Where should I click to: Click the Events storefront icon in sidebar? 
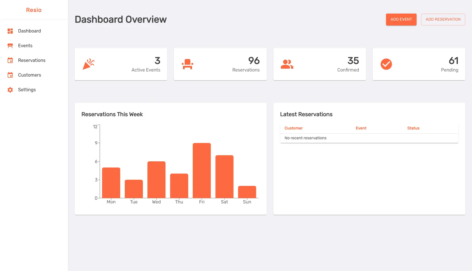(10, 46)
